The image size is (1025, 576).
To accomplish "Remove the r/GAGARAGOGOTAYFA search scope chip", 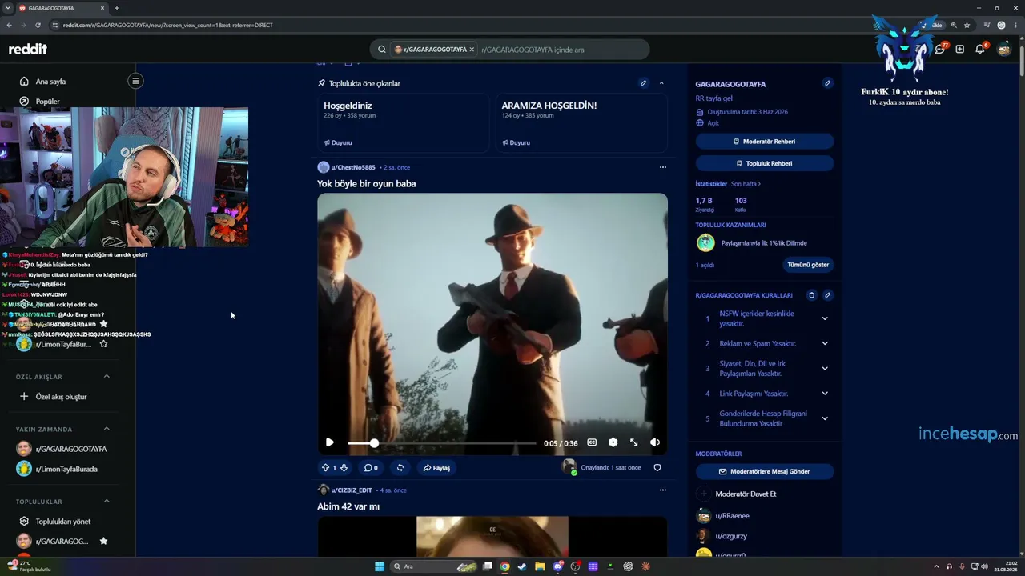I will 472,50.
